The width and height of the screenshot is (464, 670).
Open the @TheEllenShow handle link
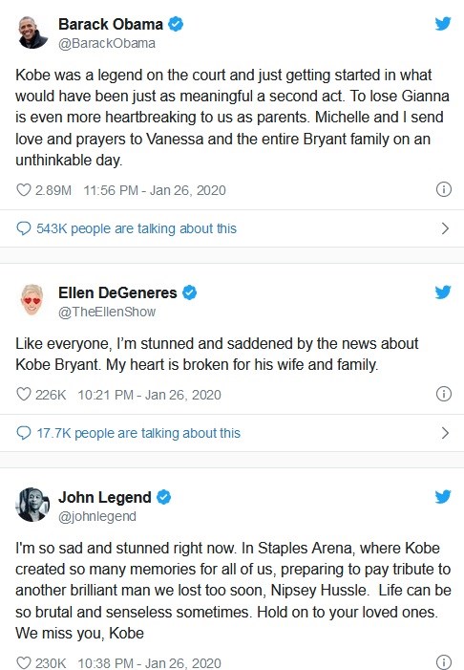(x=107, y=312)
